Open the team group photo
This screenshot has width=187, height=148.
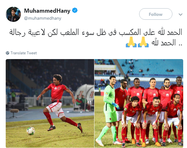(x=139, y=103)
